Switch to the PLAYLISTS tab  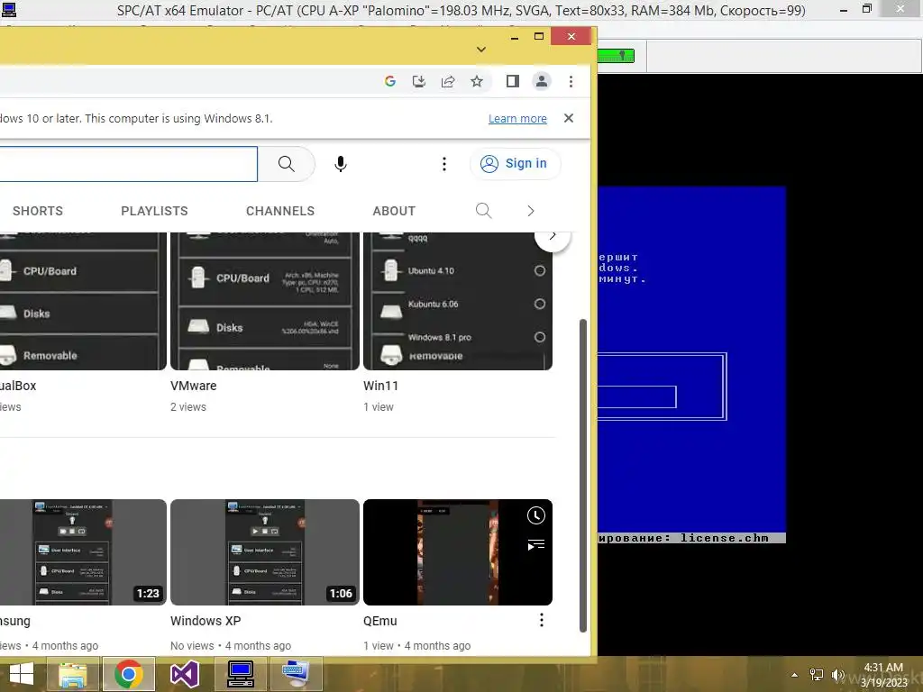[x=154, y=211]
